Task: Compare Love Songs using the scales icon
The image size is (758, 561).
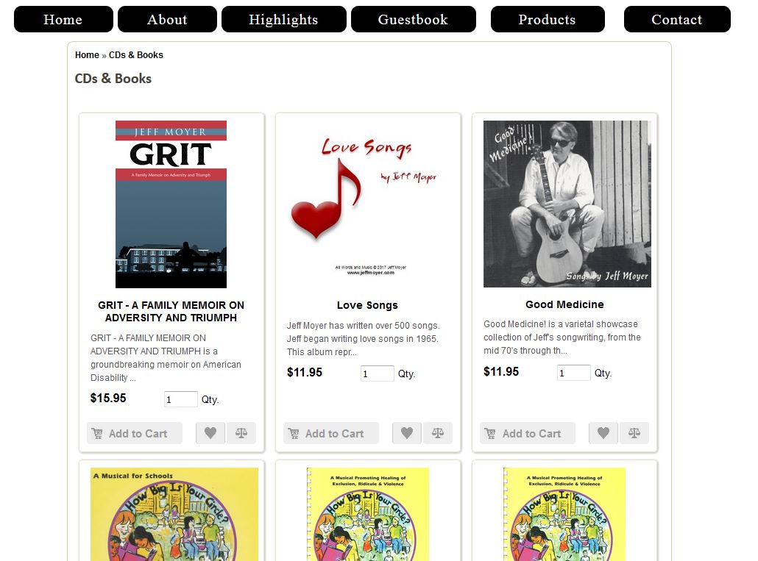Action: [438, 433]
